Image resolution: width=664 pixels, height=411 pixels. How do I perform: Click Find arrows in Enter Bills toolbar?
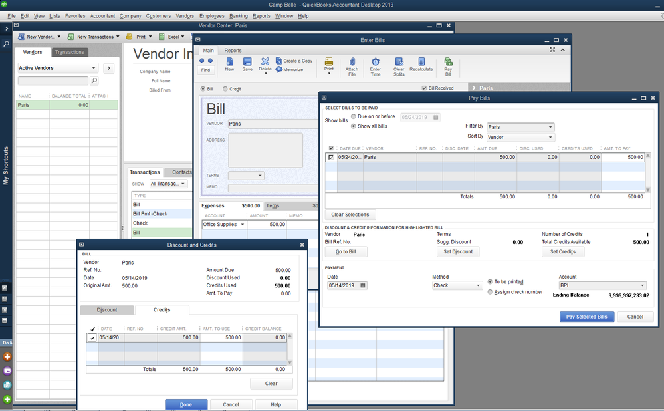pos(206,61)
